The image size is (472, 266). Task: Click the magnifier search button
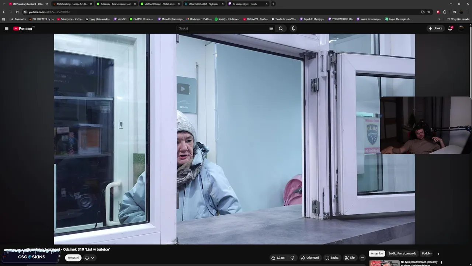coord(281,28)
